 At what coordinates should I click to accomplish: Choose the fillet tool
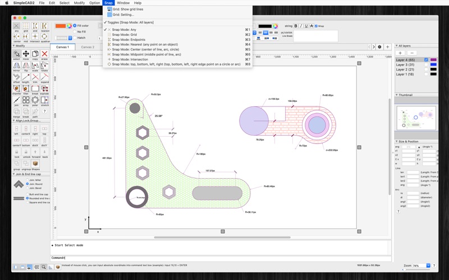(26, 89)
